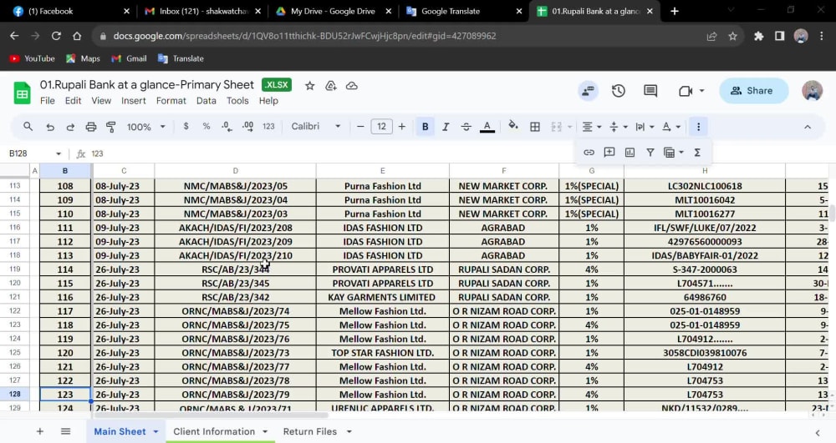
Task: Toggle italic formatting
Action: click(446, 127)
